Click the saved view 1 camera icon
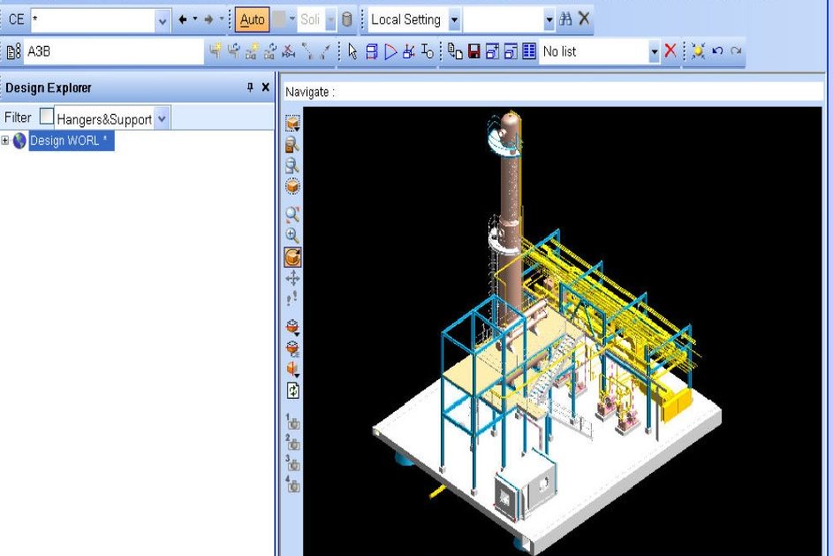The width and height of the screenshot is (833, 556). [292, 423]
